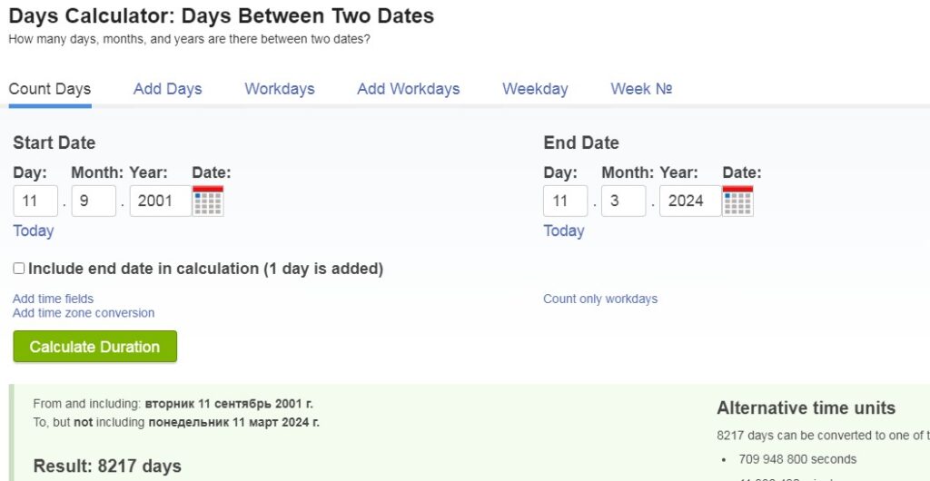The height and width of the screenshot is (481, 930).
Task: Focus the End Date day field
Action: [565, 201]
